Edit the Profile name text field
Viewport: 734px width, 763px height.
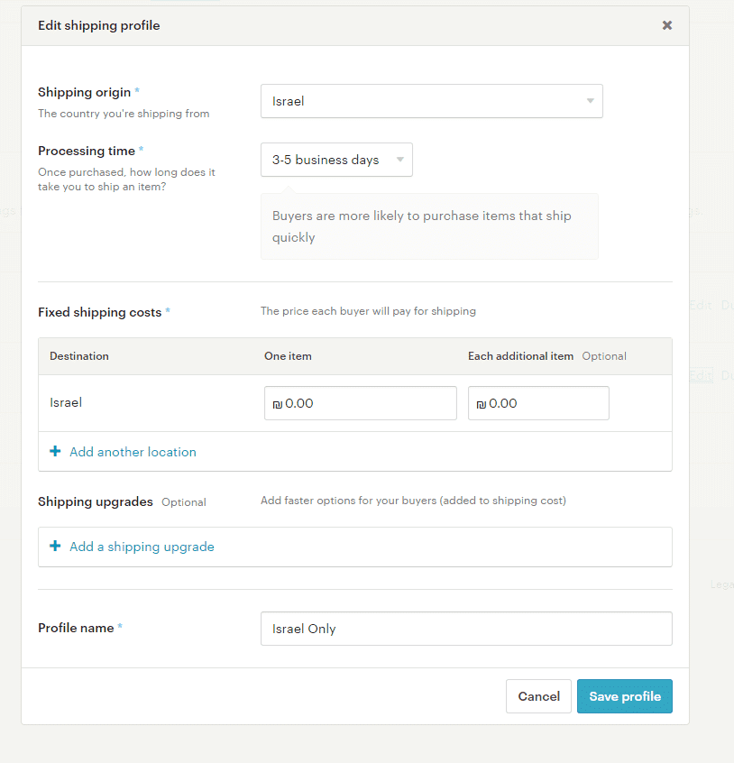[x=465, y=629]
